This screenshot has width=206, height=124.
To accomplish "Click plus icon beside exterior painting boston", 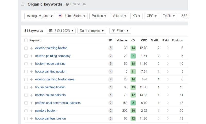I will point(31,48).
